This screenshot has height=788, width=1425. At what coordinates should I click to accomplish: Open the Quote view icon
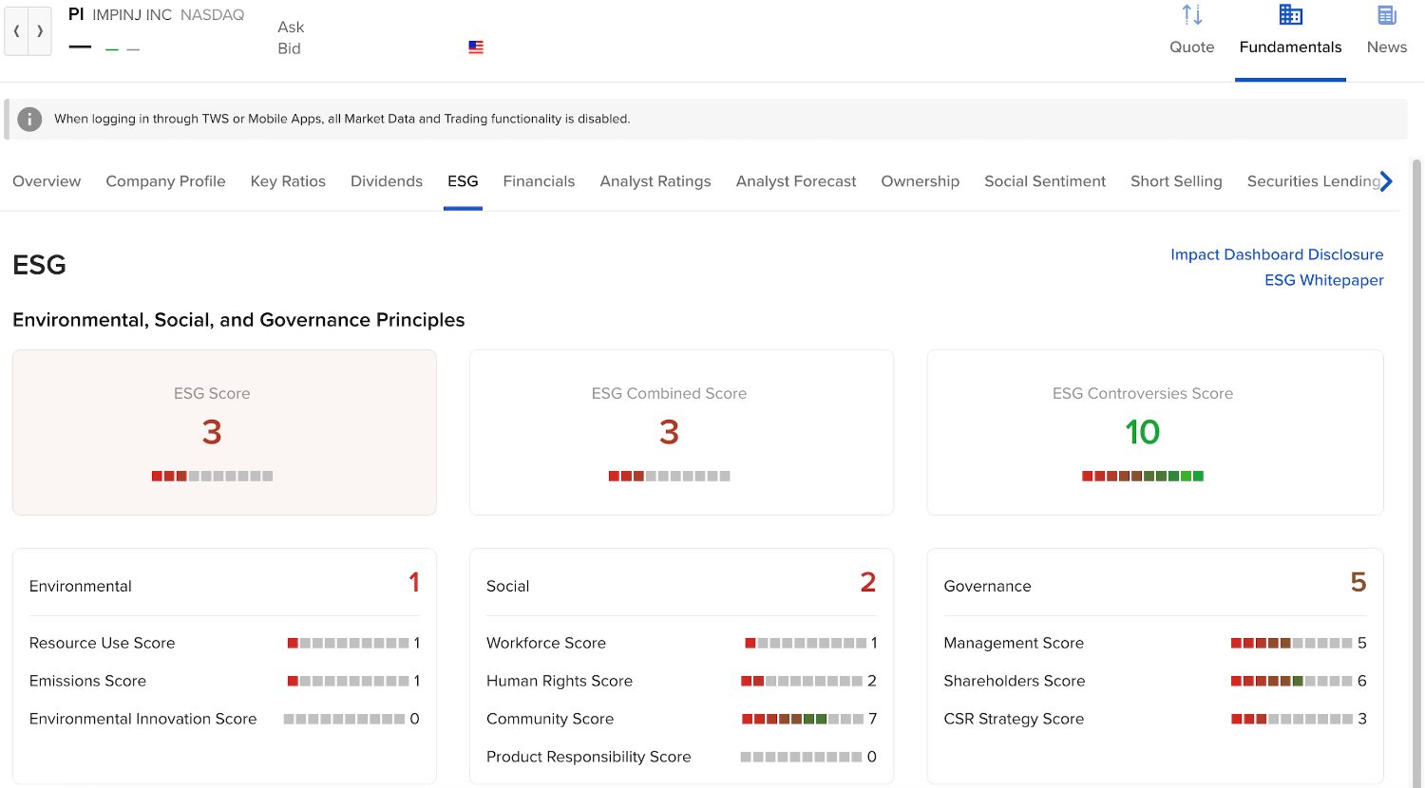coord(1191,16)
